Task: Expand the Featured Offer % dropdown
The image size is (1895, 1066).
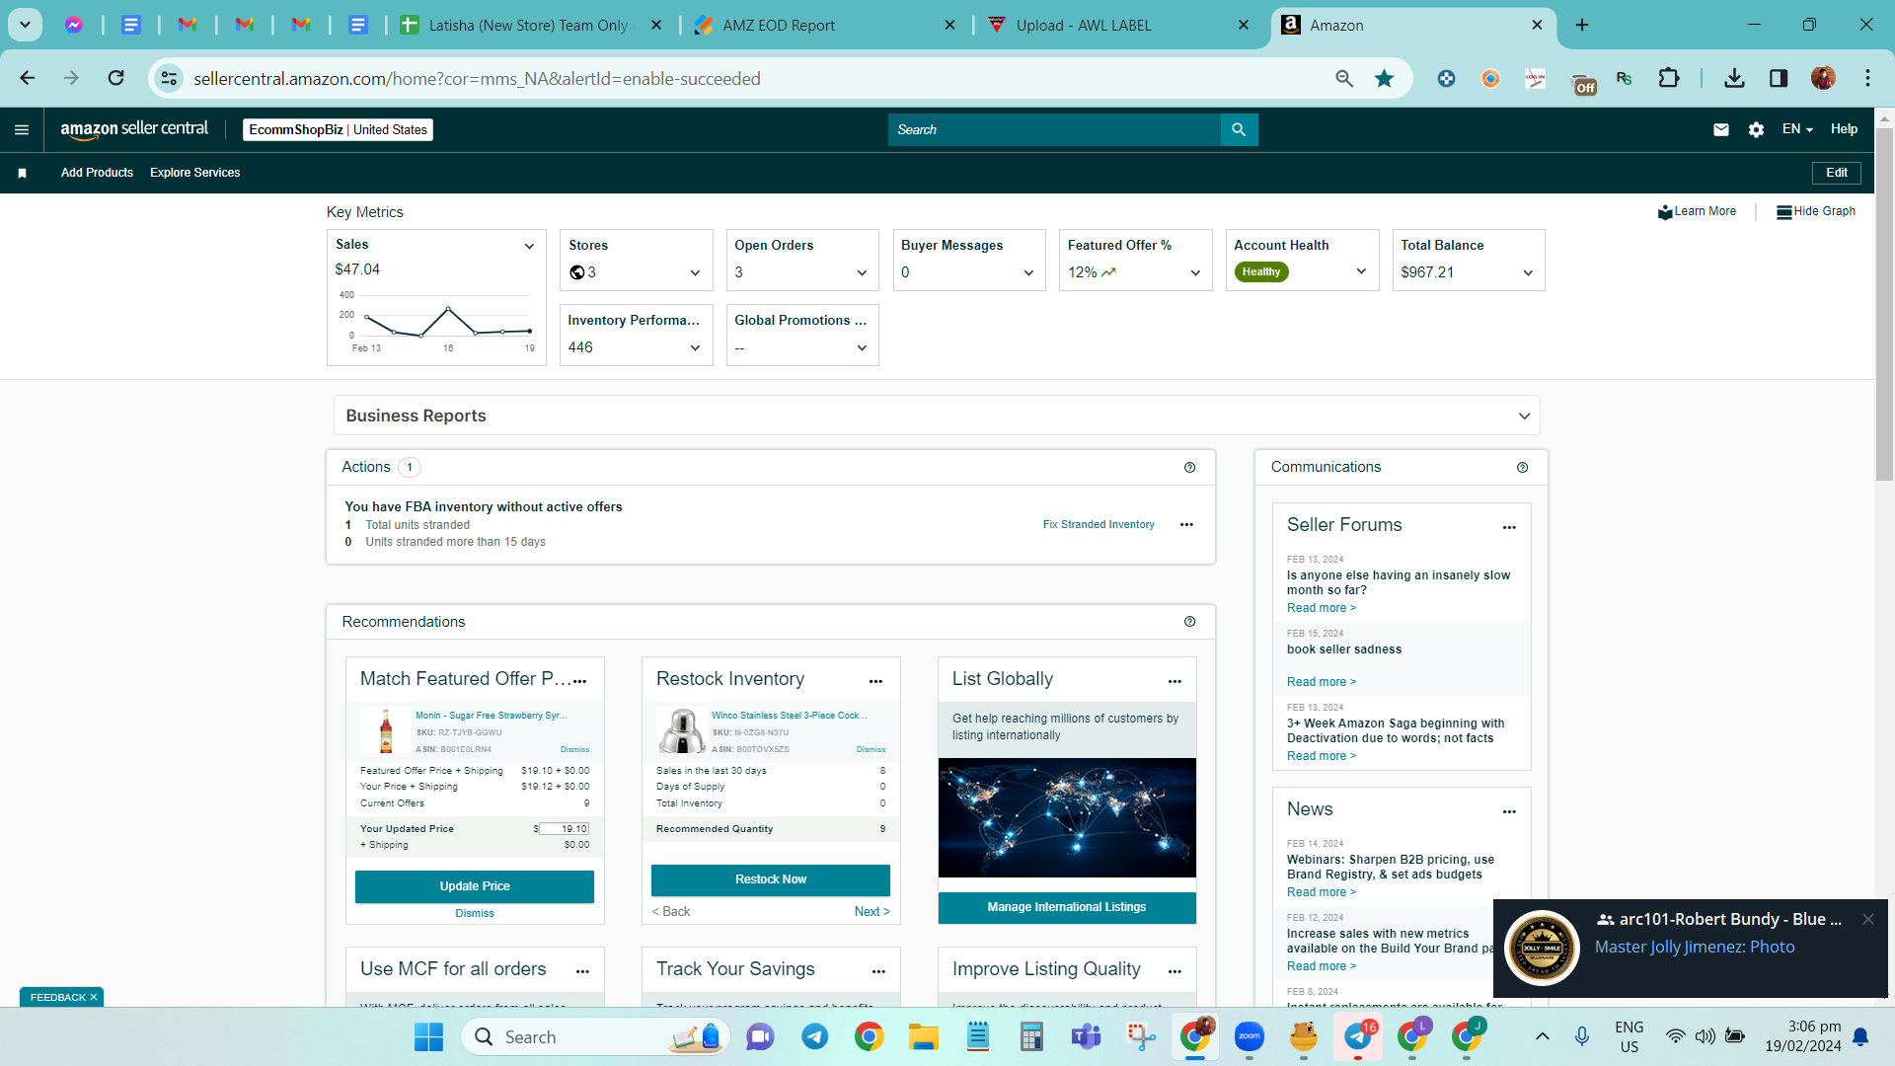Action: tap(1195, 273)
